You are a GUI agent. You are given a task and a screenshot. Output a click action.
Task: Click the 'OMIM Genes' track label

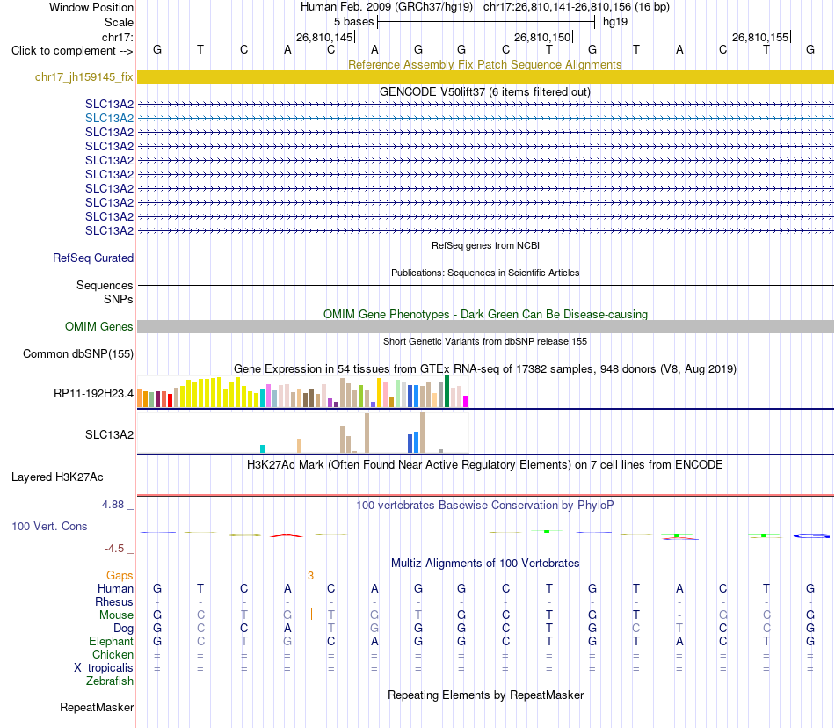click(x=99, y=326)
